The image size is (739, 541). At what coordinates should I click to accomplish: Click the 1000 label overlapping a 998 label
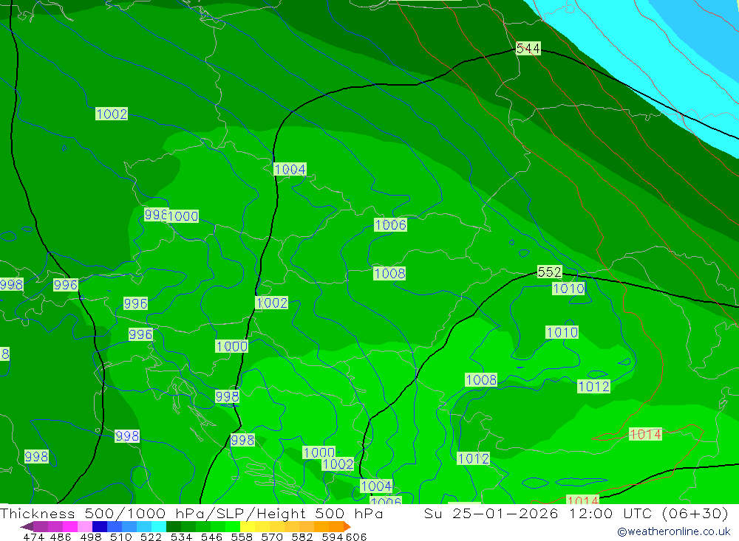coord(183,216)
